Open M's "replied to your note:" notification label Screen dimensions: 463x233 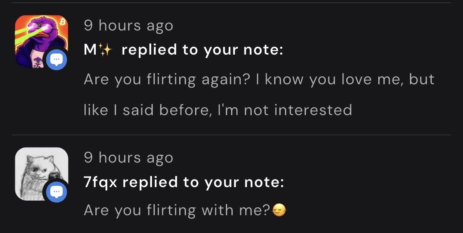coord(202,50)
